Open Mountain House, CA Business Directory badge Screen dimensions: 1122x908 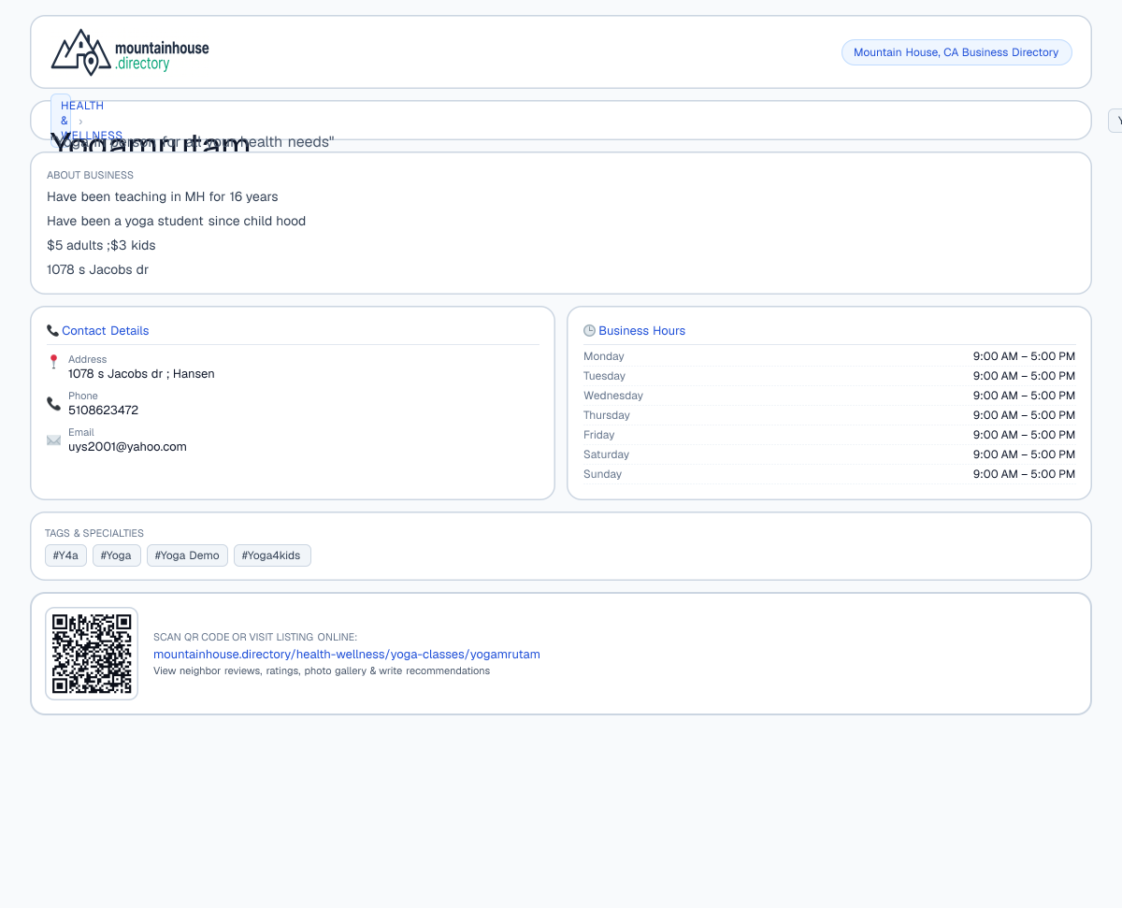[957, 52]
